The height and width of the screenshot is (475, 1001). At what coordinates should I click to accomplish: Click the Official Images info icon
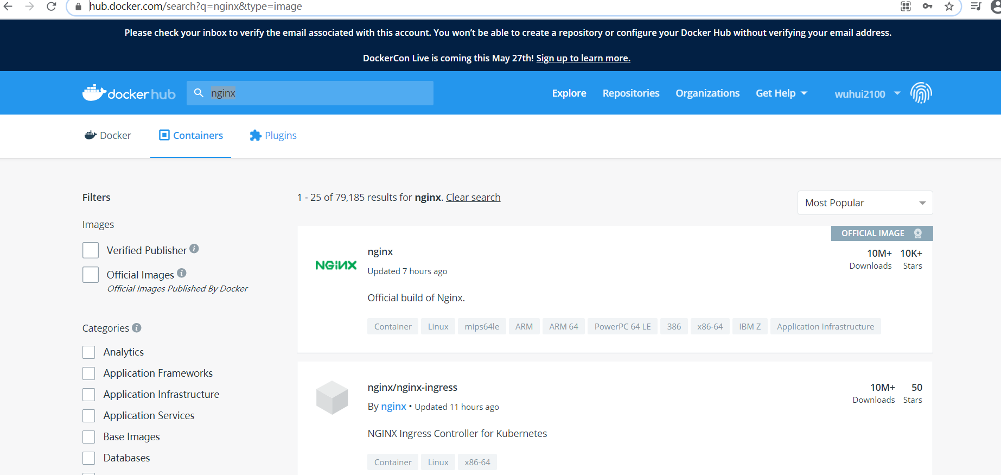pyautogui.click(x=182, y=273)
